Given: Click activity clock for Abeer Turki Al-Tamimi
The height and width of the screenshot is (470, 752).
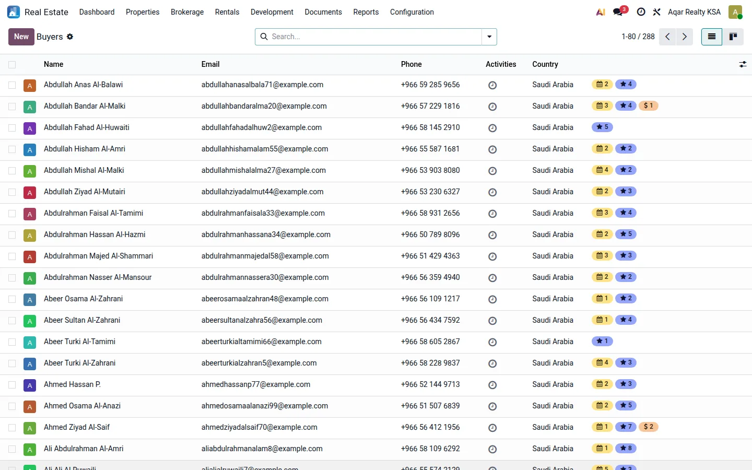Looking at the screenshot, I should point(492,342).
